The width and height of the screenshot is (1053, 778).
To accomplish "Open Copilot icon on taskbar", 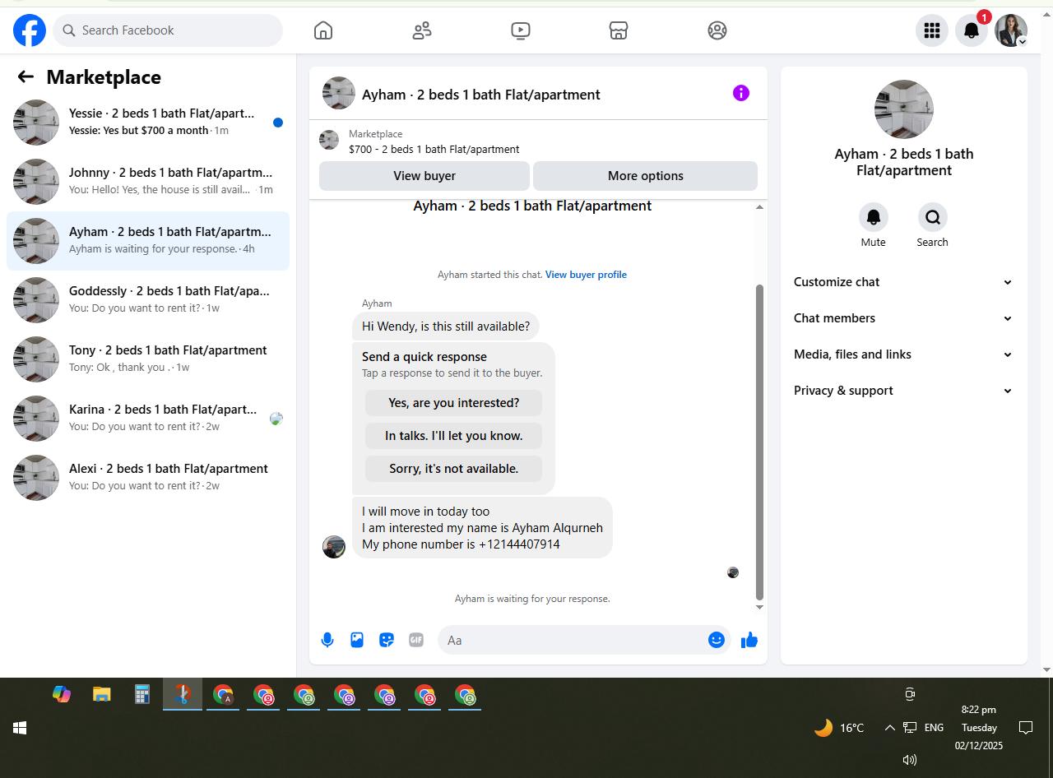I will coord(62,694).
